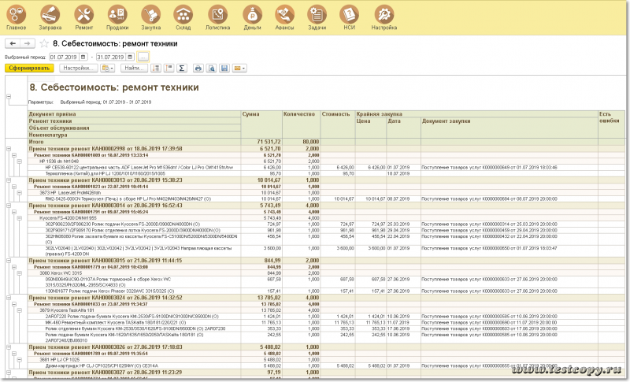Collapse group Прием техники ремонт КАН00003014
This screenshot has height=382, width=630.
[x=9, y=206]
